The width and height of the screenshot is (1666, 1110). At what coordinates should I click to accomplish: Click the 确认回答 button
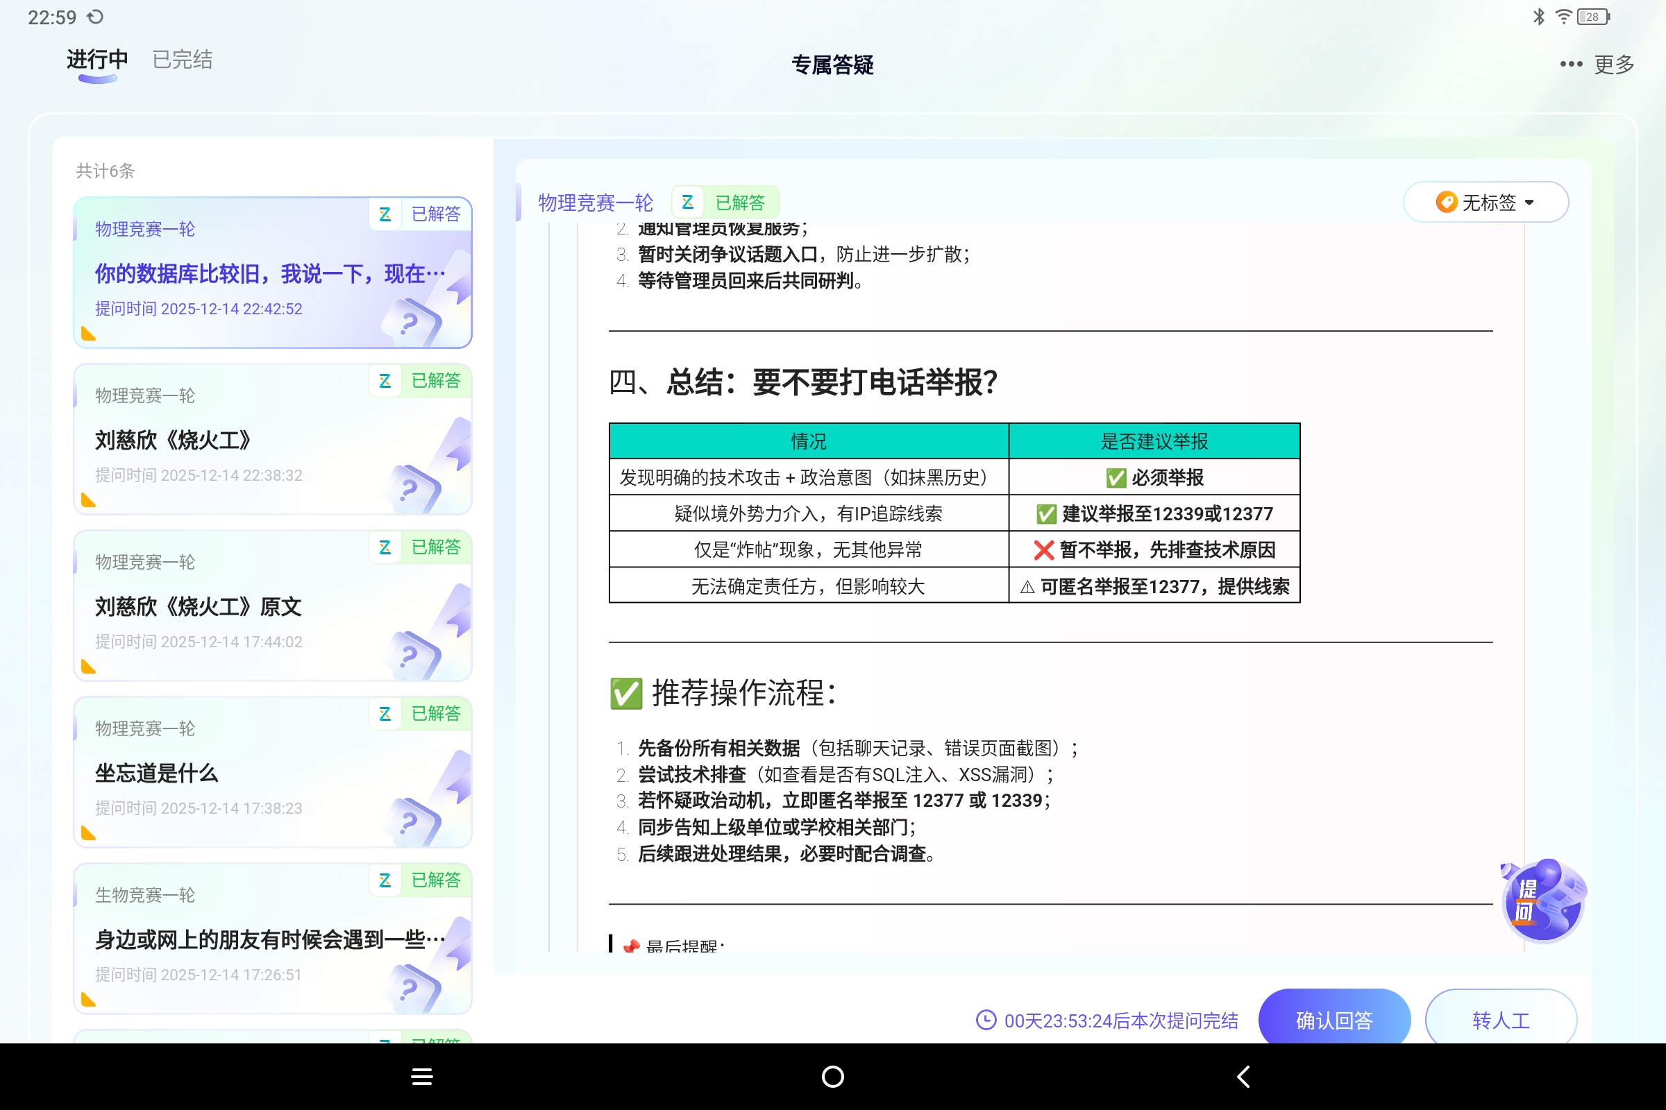(1333, 1019)
